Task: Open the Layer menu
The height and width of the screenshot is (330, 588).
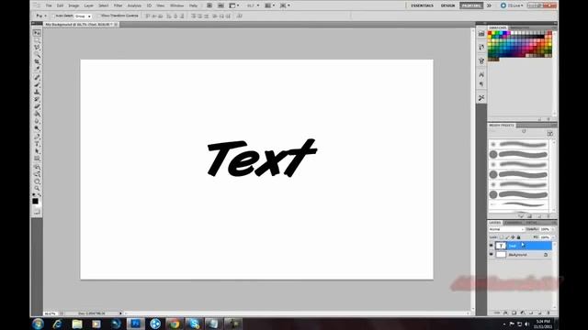Action: click(89, 5)
